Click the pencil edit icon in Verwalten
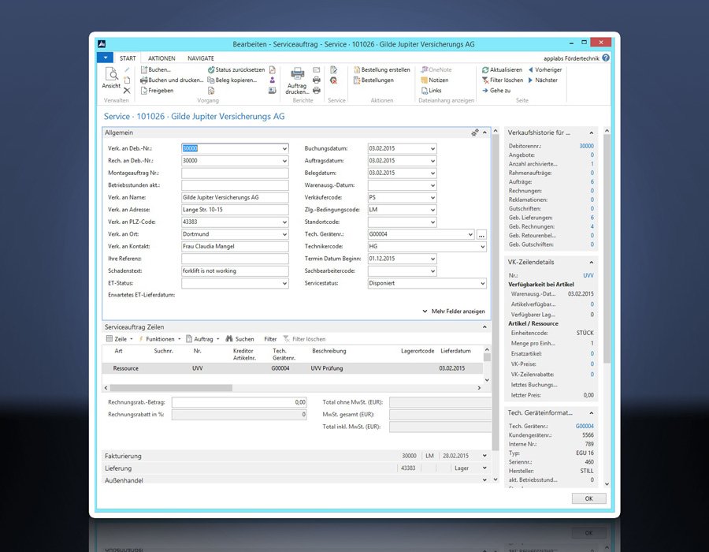This screenshot has height=552, width=709. tap(127, 69)
